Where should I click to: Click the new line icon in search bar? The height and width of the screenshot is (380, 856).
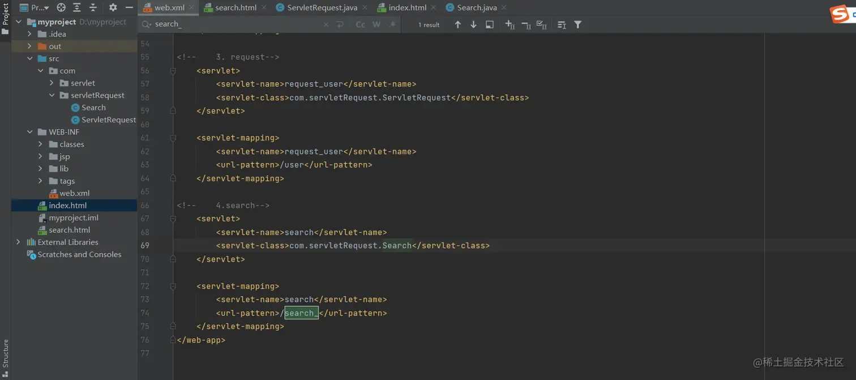(340, 24)
